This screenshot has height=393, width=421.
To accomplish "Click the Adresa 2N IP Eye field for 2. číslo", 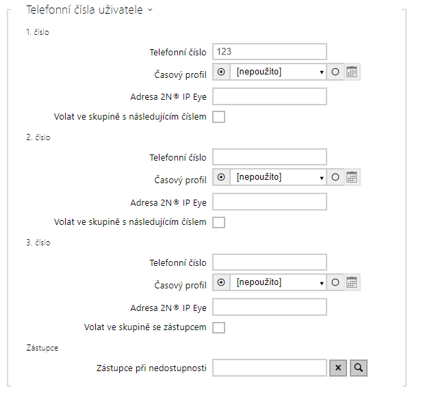I will (x=270, y=202).
